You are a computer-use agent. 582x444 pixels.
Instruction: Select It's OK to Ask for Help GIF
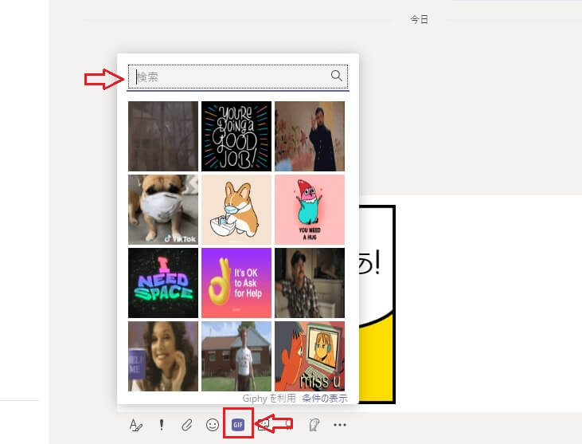coord(236,283)
